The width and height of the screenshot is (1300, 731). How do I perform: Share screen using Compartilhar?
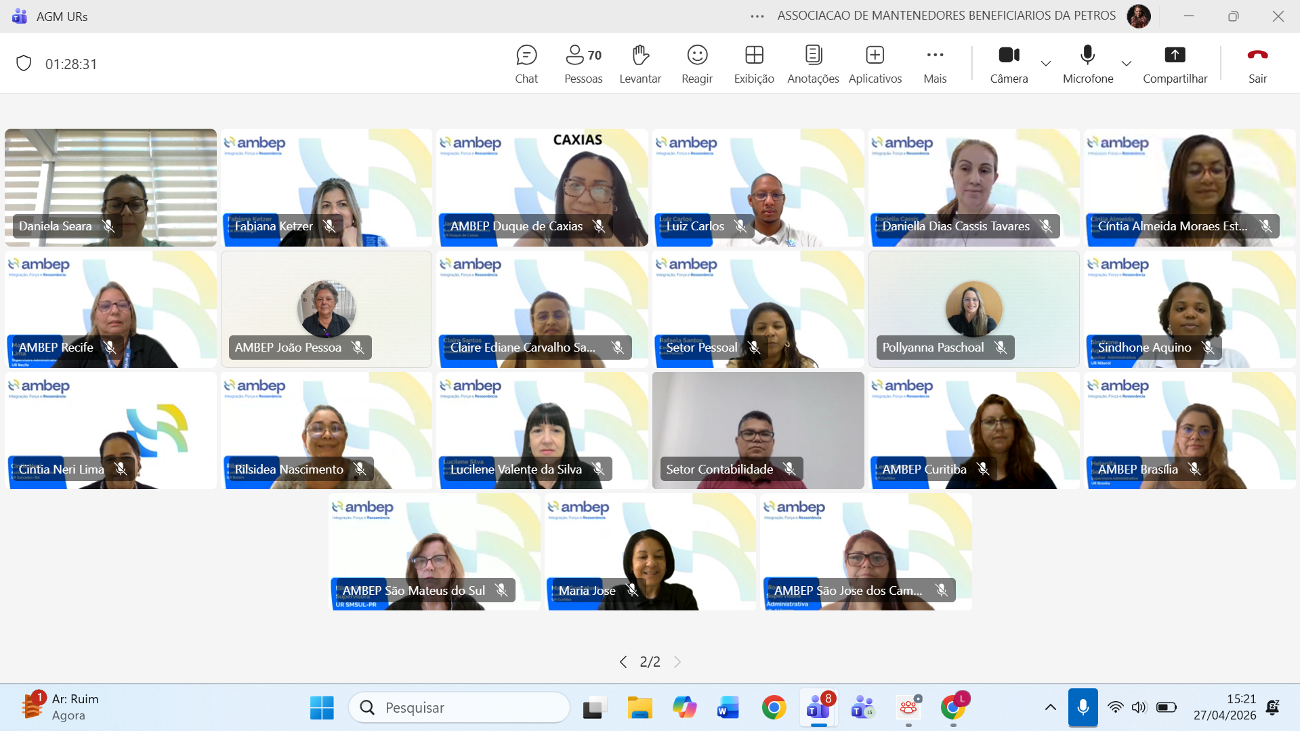point(1175,64)
